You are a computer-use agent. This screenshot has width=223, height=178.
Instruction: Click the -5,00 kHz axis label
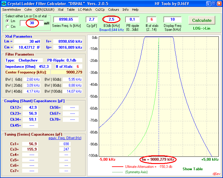pyautogui.click(x=107, y=159)
